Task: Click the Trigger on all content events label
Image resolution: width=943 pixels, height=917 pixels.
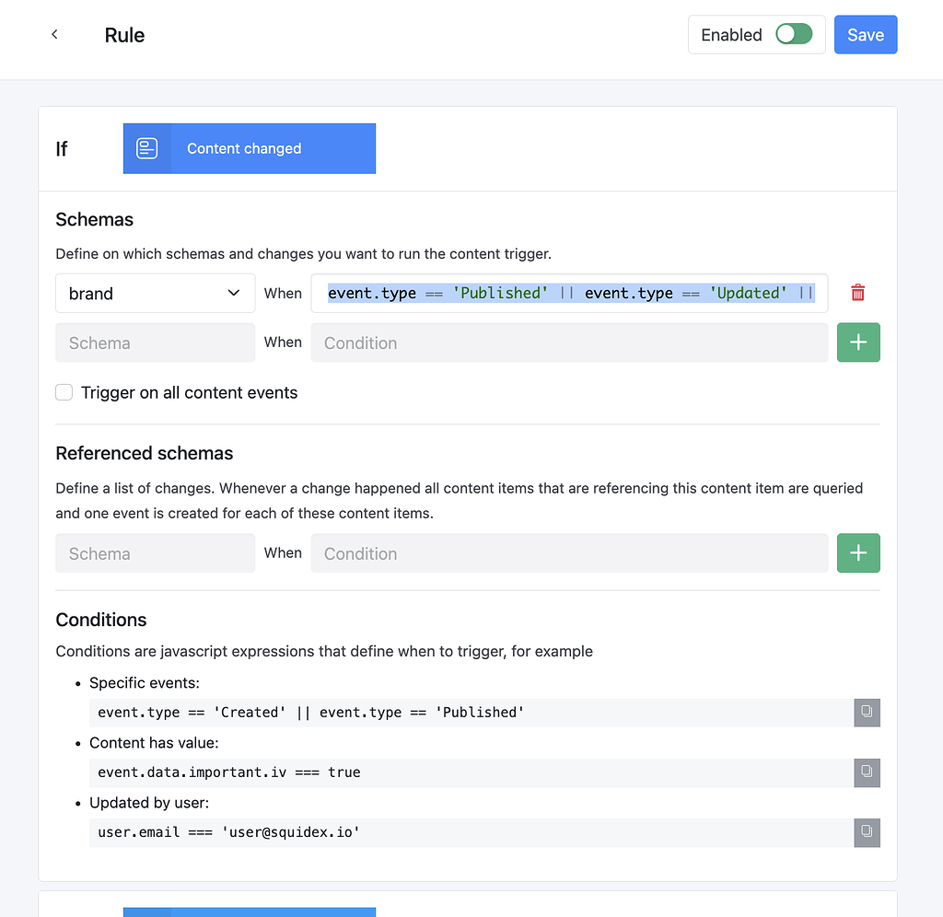Action: (190, 392)
